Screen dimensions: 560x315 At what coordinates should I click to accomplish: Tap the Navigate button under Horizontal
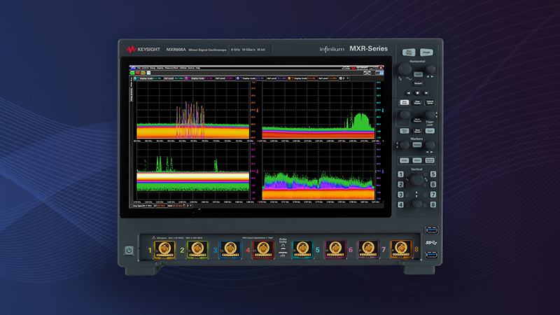[x=418, y=83]
